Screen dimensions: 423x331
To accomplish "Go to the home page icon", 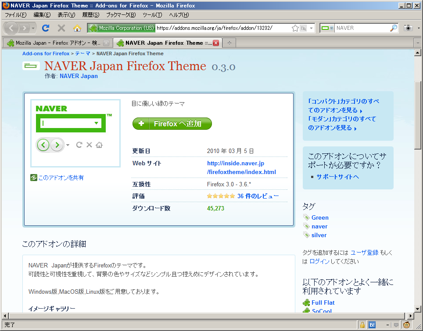I will (x=77, y=28).
